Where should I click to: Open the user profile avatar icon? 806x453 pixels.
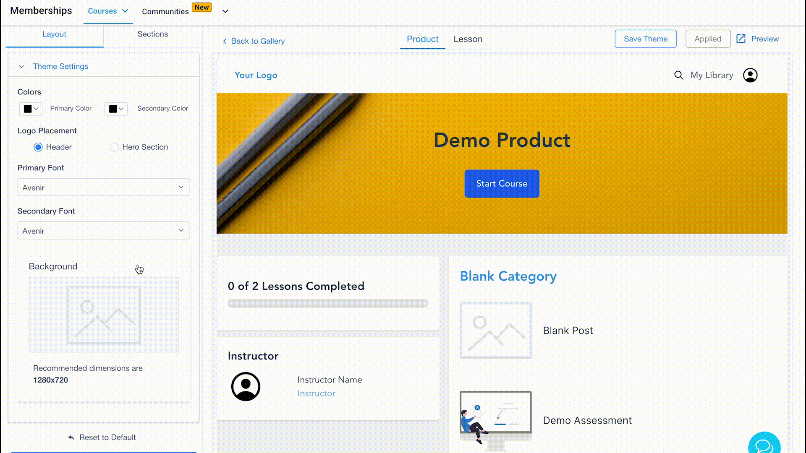750,75
